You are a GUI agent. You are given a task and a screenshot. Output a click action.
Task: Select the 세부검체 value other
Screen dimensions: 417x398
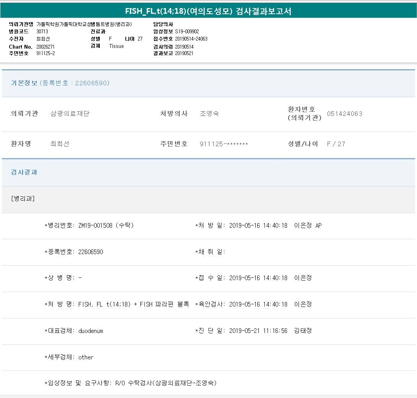(86, 357)
